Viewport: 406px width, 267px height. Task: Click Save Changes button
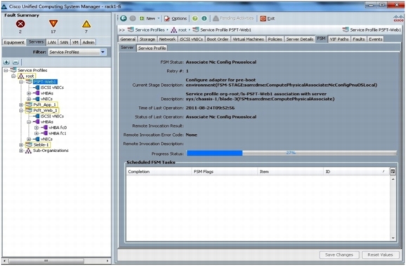pyautogui.click(x=339, y=255)
